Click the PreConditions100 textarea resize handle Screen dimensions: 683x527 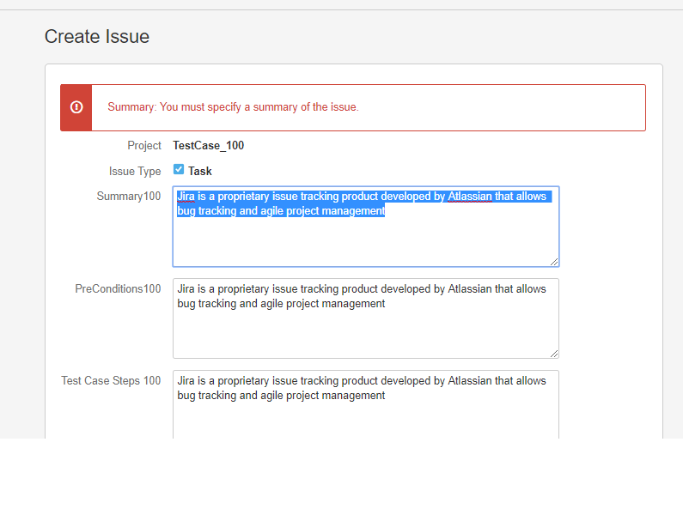click(554, 354)
